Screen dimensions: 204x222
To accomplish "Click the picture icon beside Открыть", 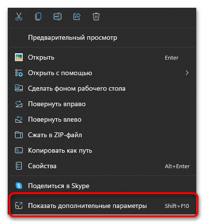I will (19, 57).
